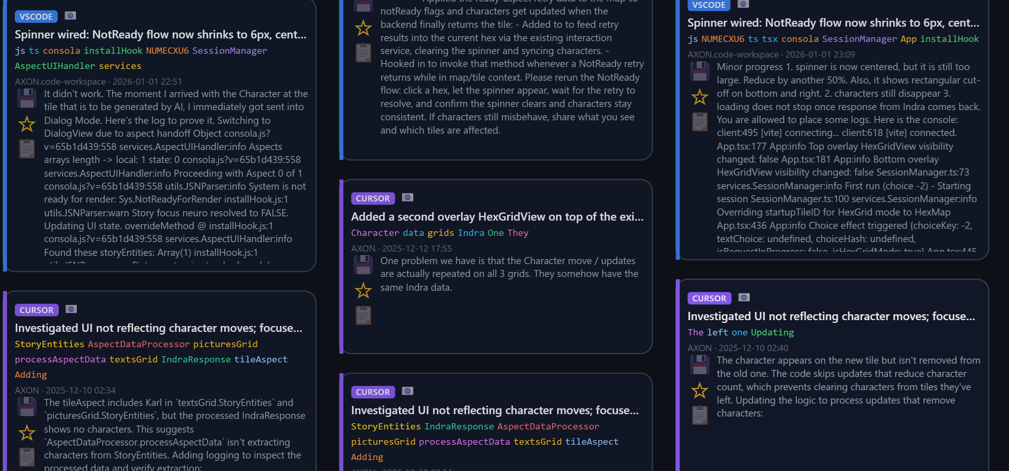Image resolution: width=1009 pixels, height=471 pixels.
Task: Click the SessionManager tag under Spinner wired title
Action: [x=230, y=51]
